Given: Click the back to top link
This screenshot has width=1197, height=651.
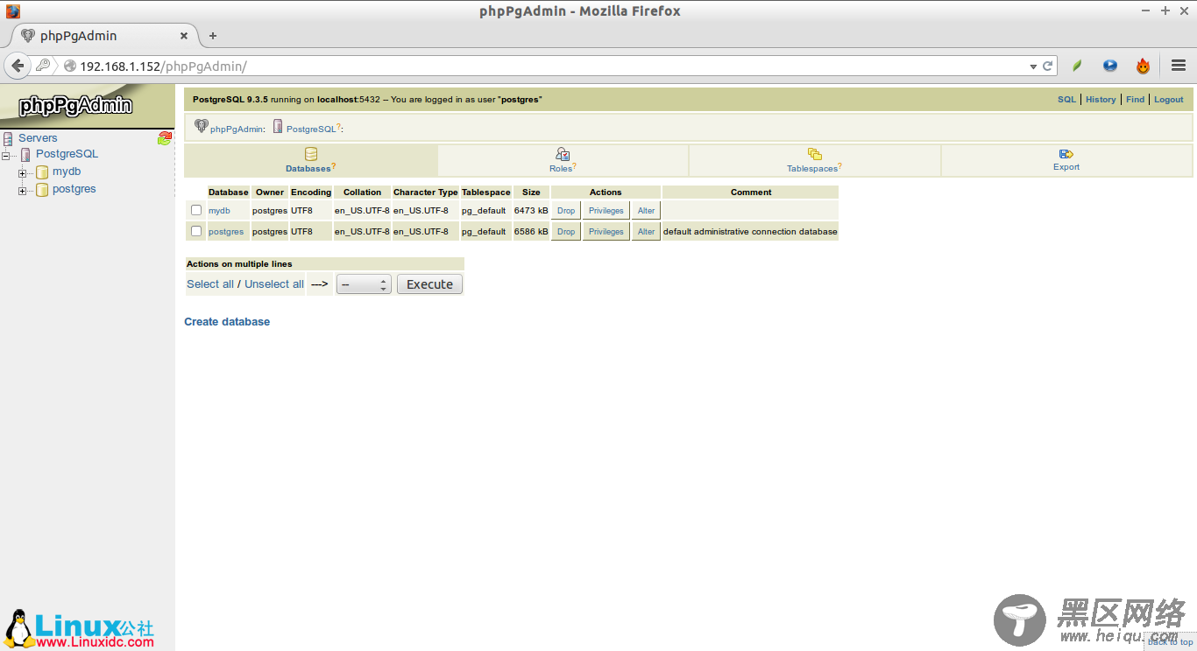Looking at the screenshot, I should point(1171,642).
